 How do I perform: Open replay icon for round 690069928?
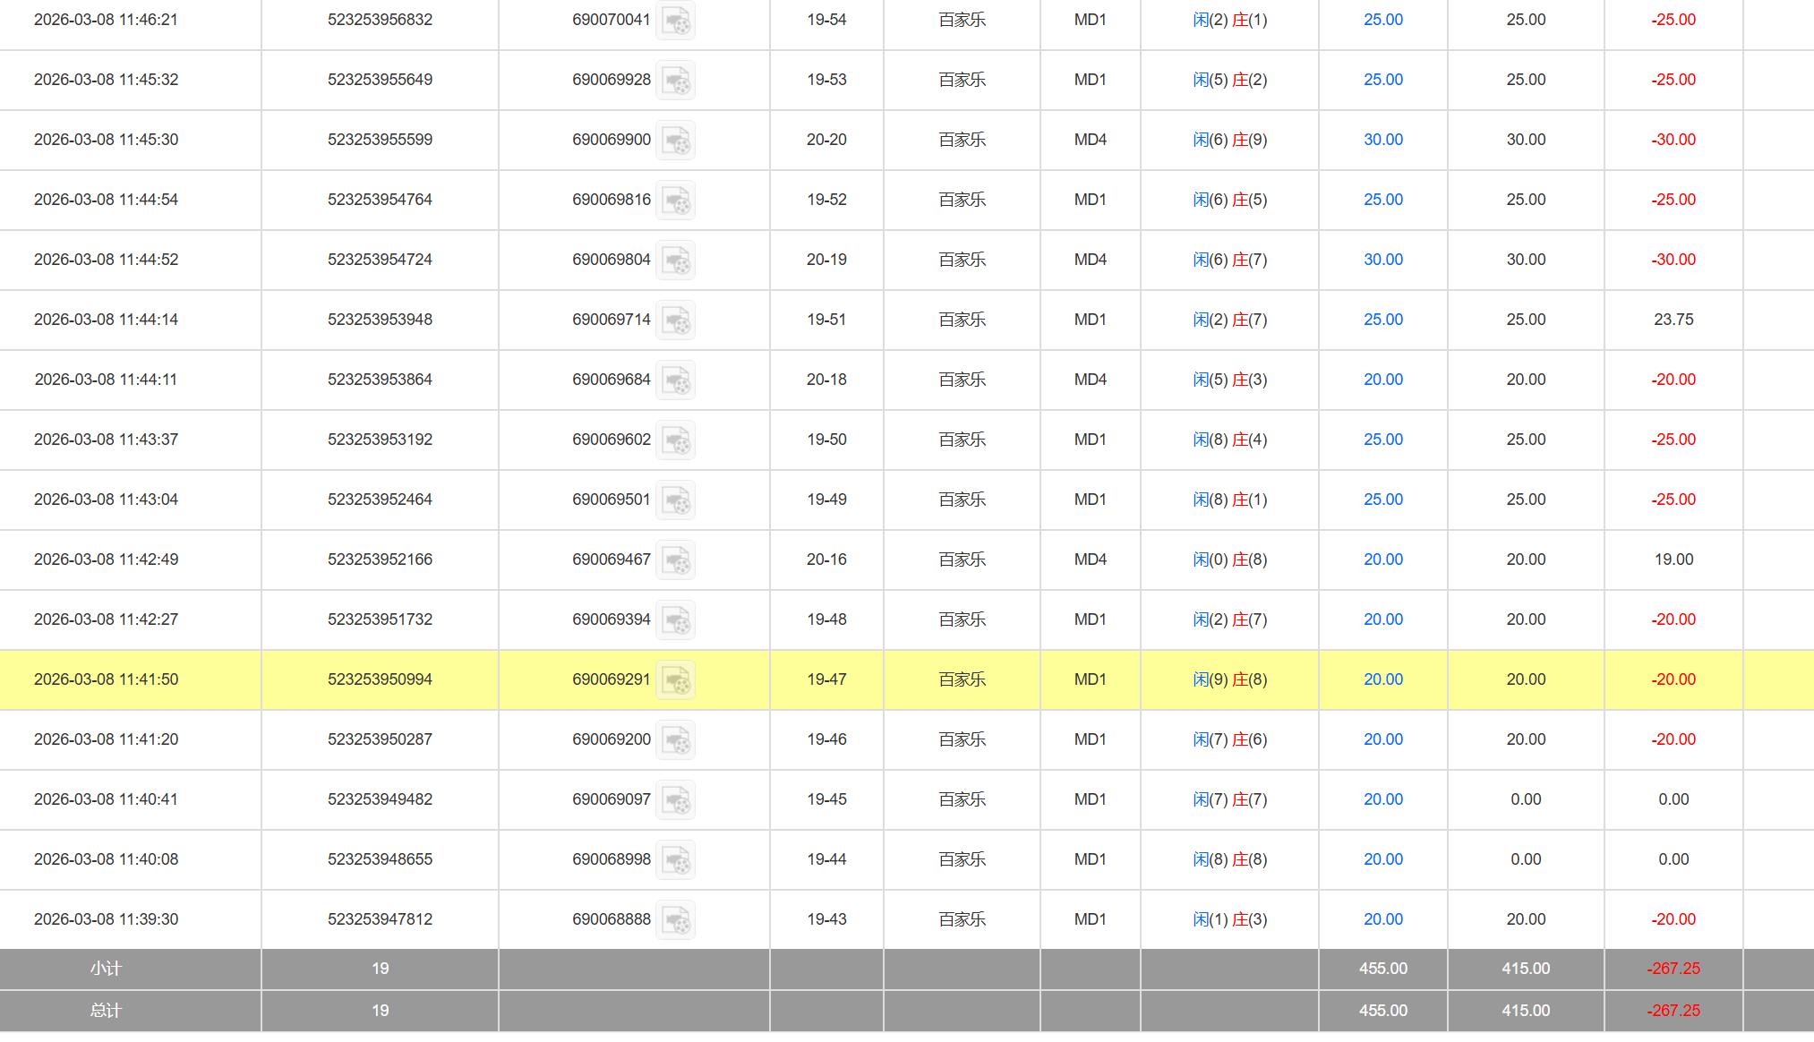[x=676, y=81]
